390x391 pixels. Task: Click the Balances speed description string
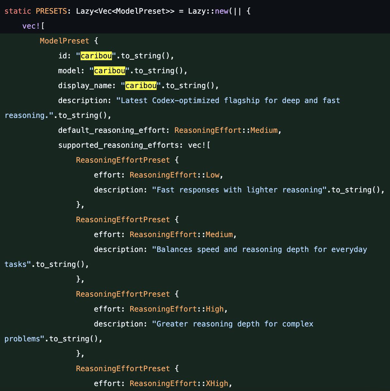point(259,249)
